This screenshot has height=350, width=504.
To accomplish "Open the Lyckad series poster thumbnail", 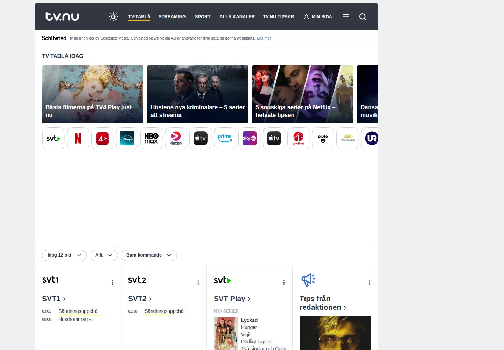I will coord(226,334).
